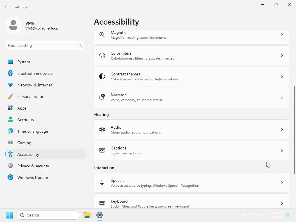Click the Audio speaker icon
The width and height of the screenshot is (296, 222).
(x=102, y=129)
